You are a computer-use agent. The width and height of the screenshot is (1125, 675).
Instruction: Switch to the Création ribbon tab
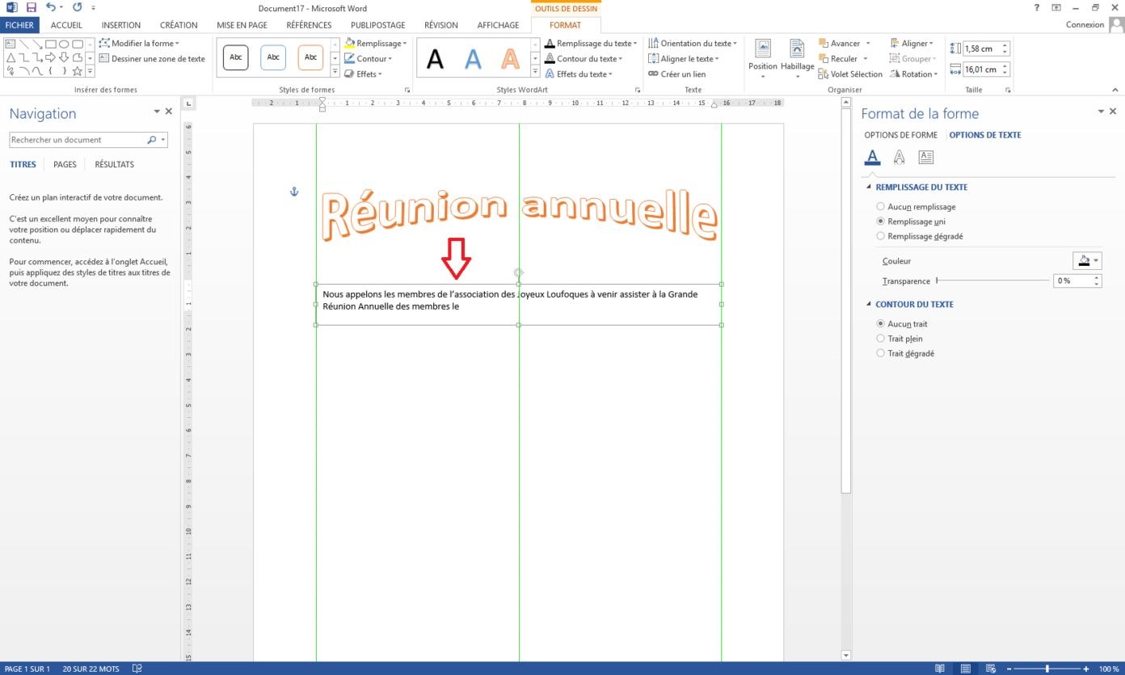point(178,24)
